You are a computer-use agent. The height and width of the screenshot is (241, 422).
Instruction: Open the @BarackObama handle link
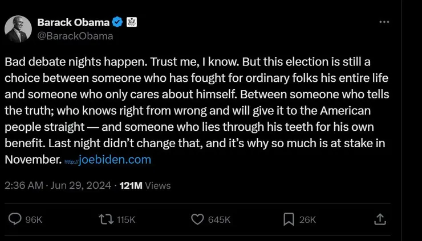(75, 36)
